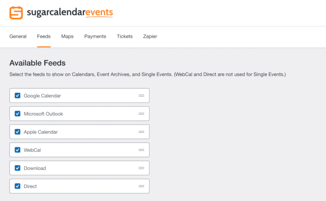Click drag handle icon on Microsoft Outlook row

(141, 114)
